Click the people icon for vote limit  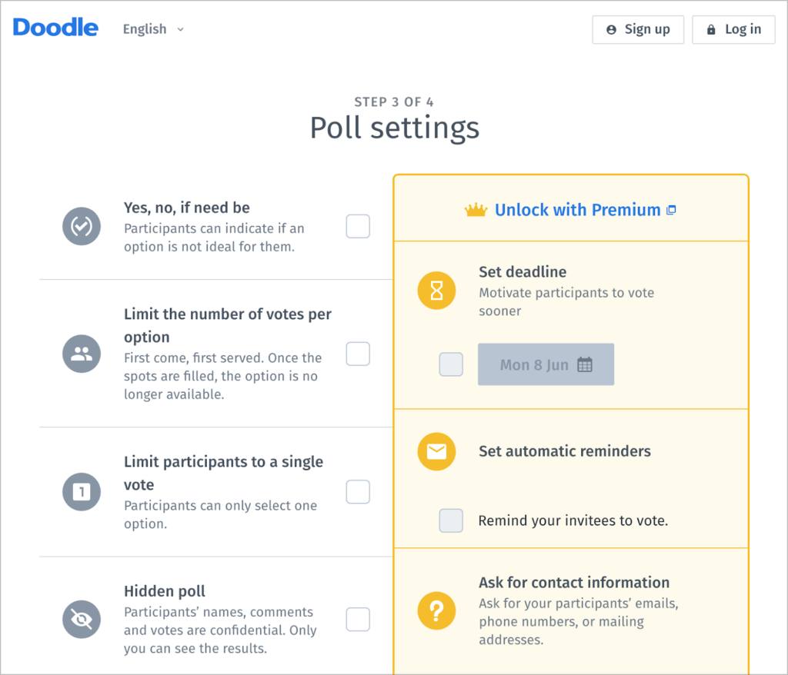pos(82,354)
